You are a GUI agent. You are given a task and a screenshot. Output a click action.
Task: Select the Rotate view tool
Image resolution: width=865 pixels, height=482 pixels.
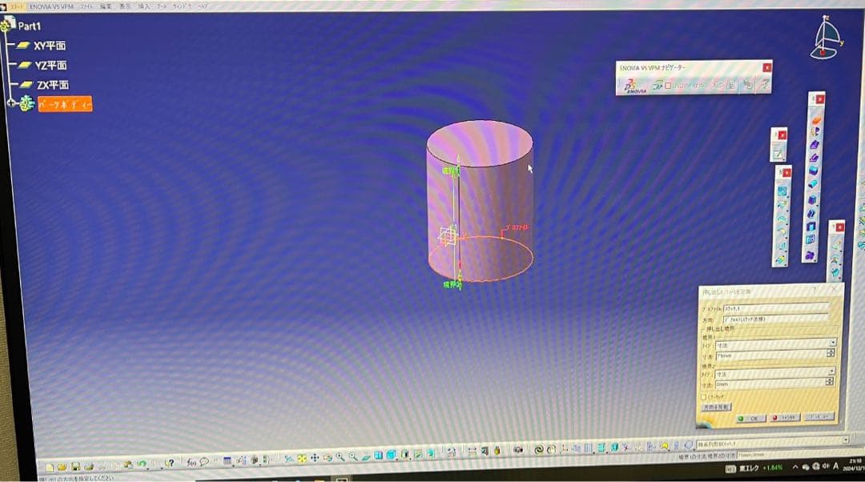click(328, 458)
